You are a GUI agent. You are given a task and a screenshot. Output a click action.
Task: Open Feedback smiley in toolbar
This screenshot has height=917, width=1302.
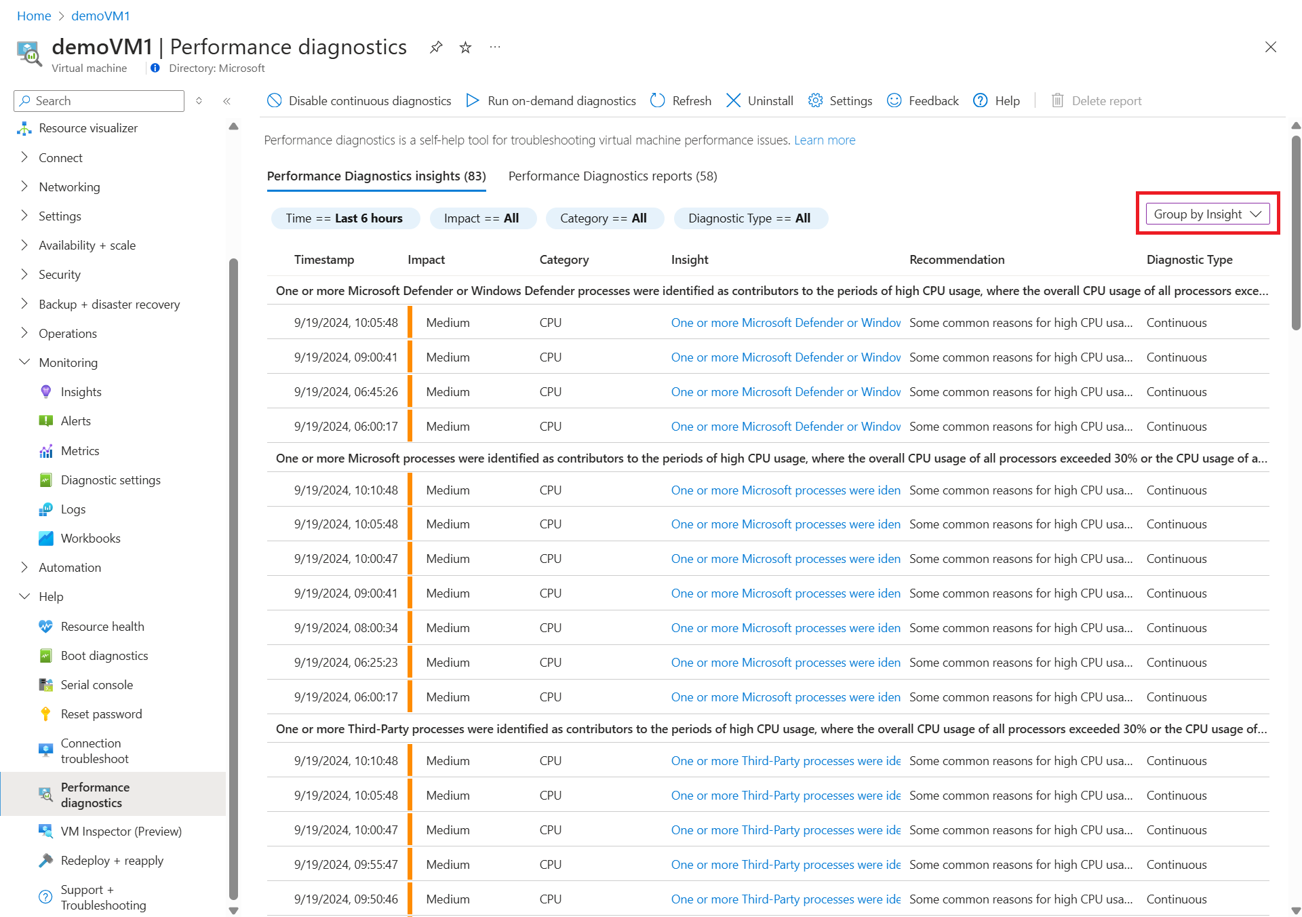[x=894, y=100]
